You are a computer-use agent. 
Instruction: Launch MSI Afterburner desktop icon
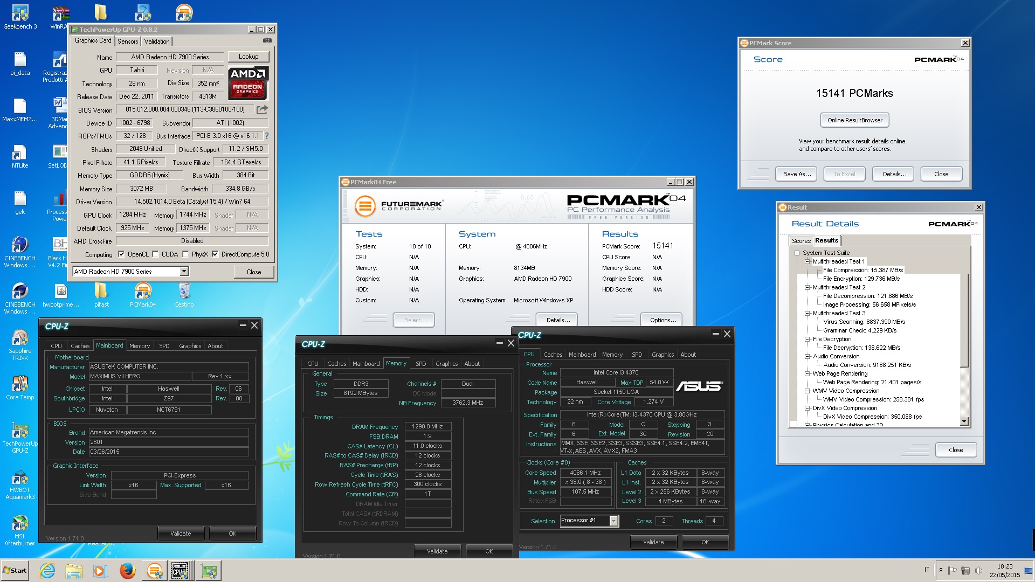[20, 530]
